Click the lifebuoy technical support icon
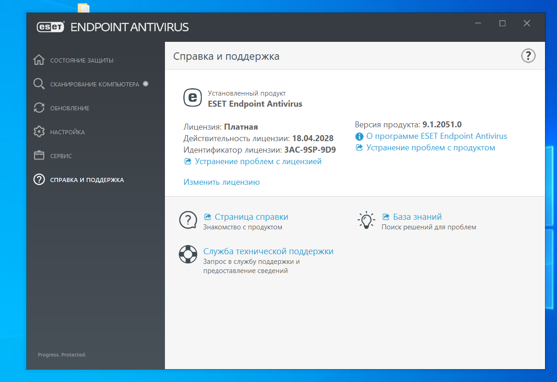Screen dimensions: 557x382 (188, 254)
